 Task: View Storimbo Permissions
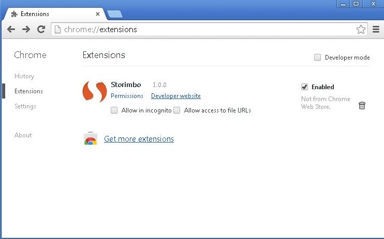point(127,96)
